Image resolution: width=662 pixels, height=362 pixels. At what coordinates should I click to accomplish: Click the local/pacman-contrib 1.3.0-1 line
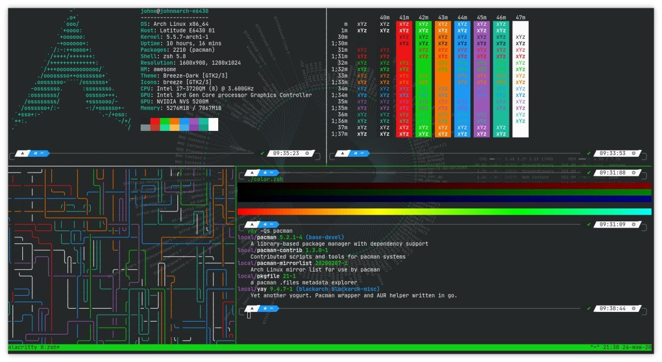click(x=283, y=250)
